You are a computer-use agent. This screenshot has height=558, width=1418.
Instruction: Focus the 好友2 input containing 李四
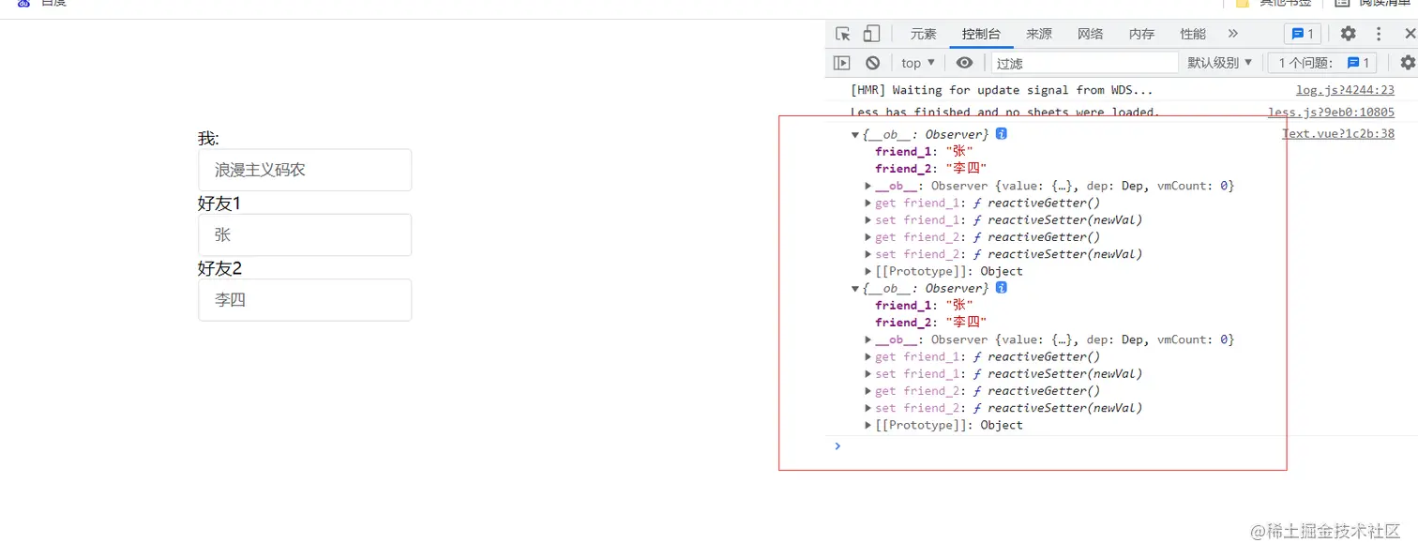coord(305,300)
